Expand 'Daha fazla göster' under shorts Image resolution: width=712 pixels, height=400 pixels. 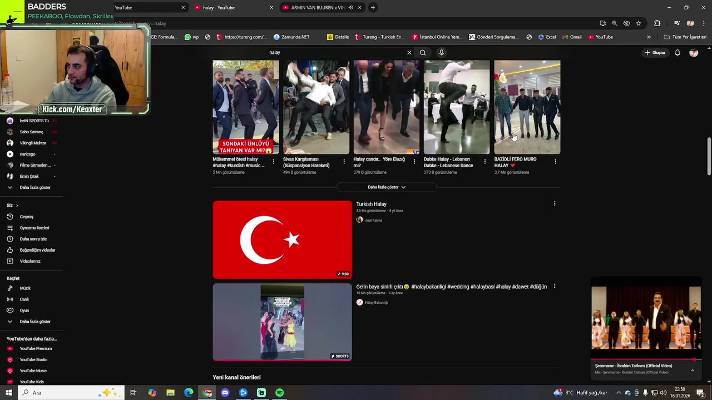[387, 187]
